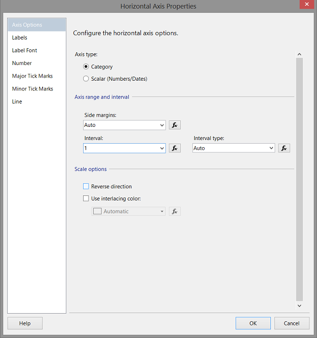Open the Label Font page

click(x=25, y=50)
